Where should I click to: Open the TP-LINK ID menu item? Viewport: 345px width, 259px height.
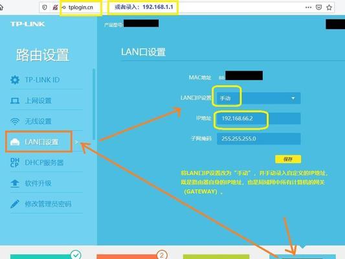[x=47, y=80]
